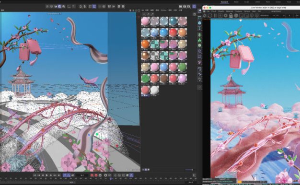Open the Objects menu in Live Viewer

pos(221,12)
